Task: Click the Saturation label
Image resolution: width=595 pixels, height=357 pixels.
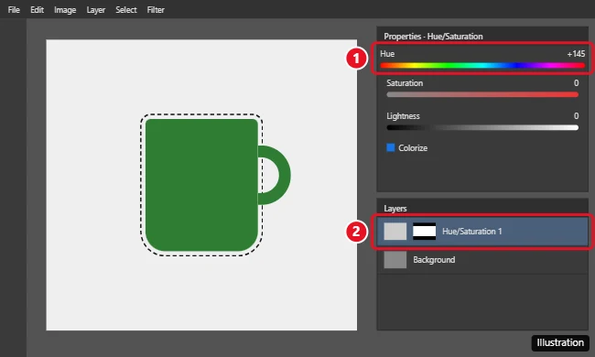Action: click(x=405, y=82)
